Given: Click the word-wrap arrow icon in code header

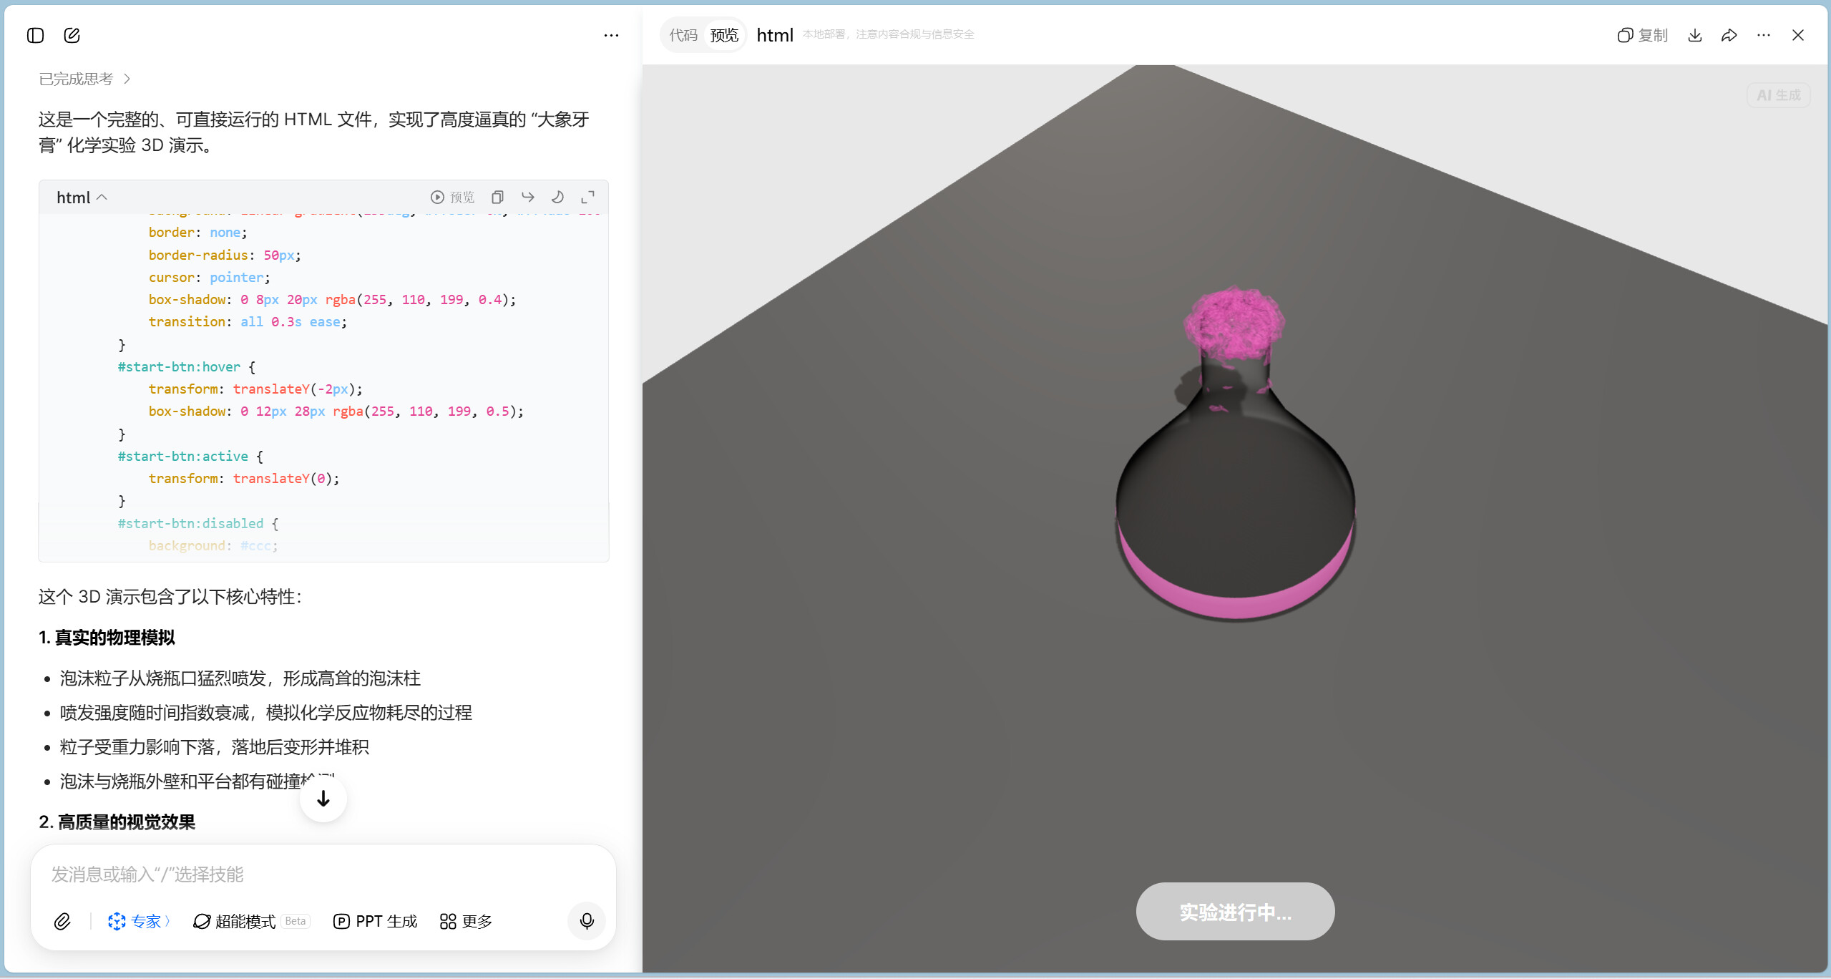Looking at the screenshot, I should [527, 197].
